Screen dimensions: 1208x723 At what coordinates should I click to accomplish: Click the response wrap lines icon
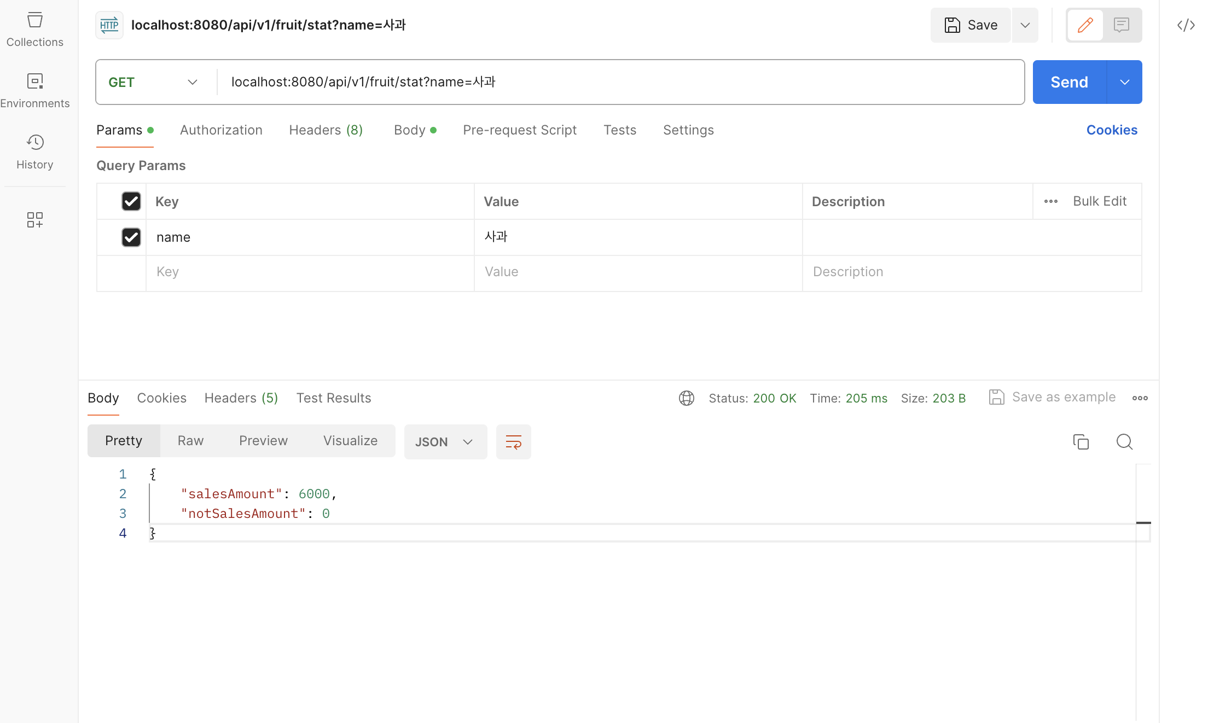[513, 441]
